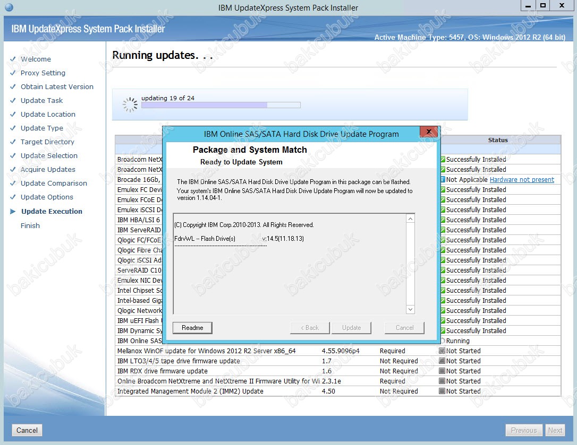Click the green icon of the first Successfully Installed row
This screenshot has width=577, height=445.
tap(443, 160)
